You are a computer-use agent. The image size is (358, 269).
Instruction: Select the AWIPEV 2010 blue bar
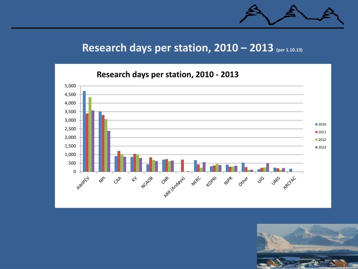(x=84, y=131)
